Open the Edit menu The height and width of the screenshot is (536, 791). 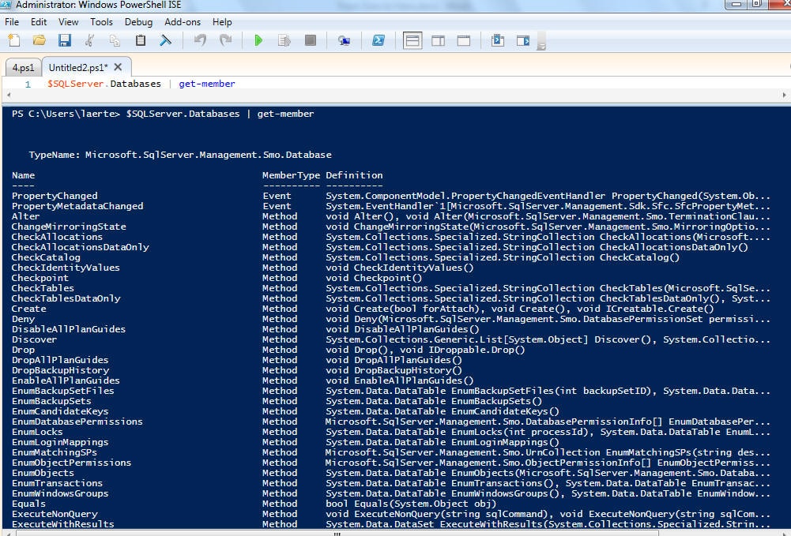[x=39, y=22]
